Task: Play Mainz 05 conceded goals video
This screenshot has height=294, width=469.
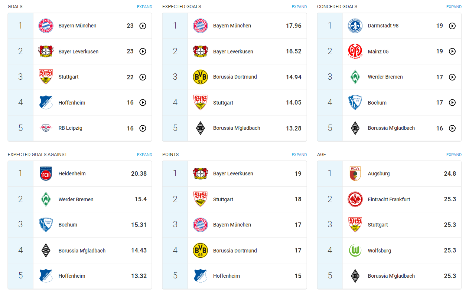Action: [452, 52]
